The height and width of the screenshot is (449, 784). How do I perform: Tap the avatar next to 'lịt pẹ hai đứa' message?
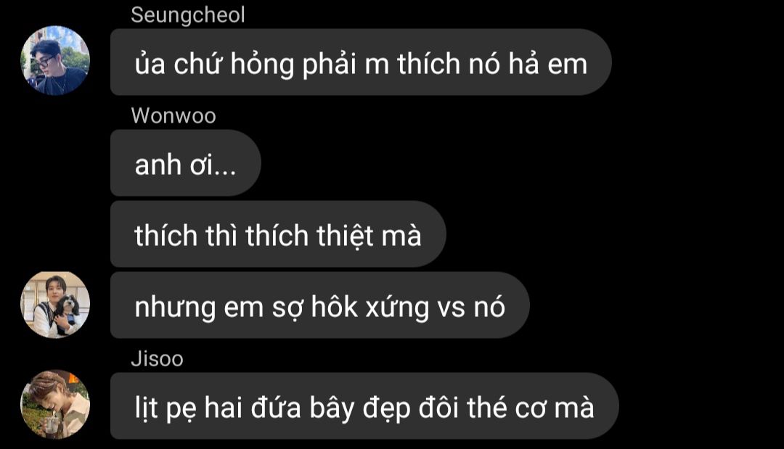tap(55, 404)
